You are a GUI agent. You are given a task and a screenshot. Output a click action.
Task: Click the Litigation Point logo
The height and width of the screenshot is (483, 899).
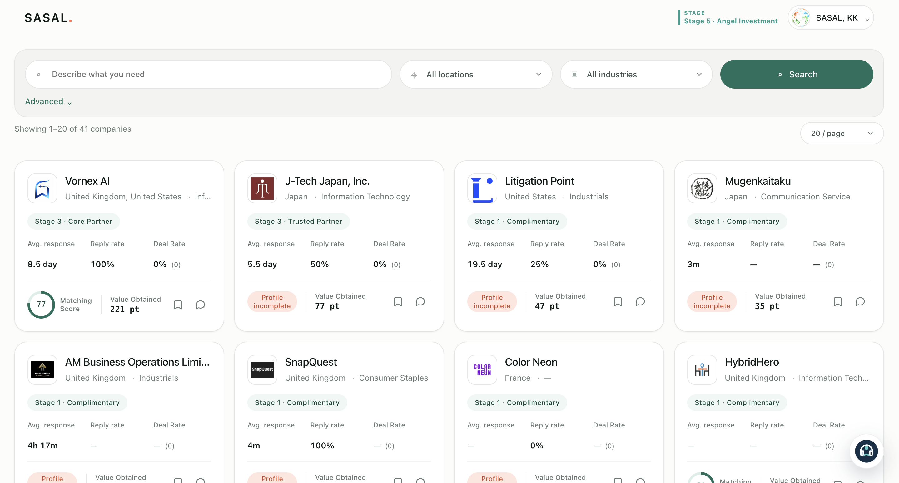(x=482, y=188)
